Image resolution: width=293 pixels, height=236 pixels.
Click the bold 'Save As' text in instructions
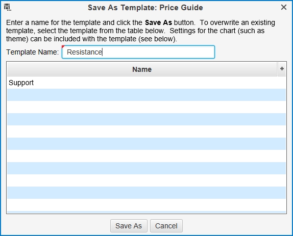158,22
